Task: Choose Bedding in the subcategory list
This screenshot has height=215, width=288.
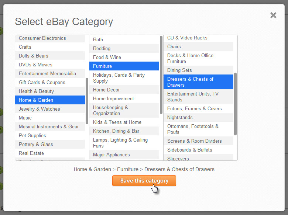Action: tap(102, 49)
